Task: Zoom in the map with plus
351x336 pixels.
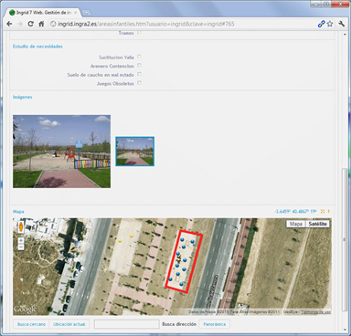Action: pos(21,240)
